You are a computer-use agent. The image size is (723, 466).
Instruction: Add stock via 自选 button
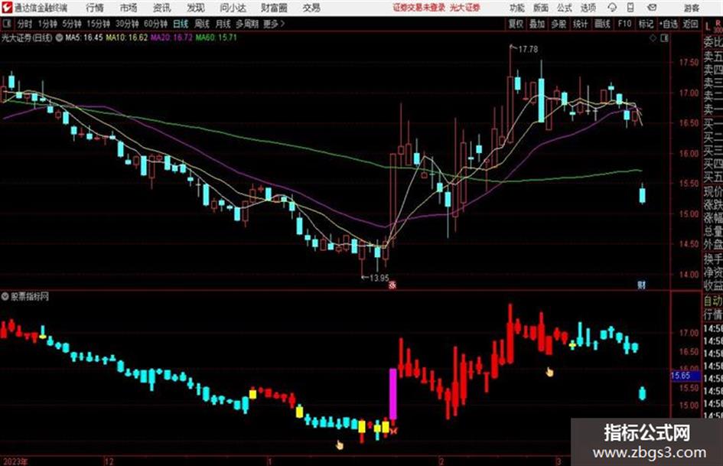668,24
